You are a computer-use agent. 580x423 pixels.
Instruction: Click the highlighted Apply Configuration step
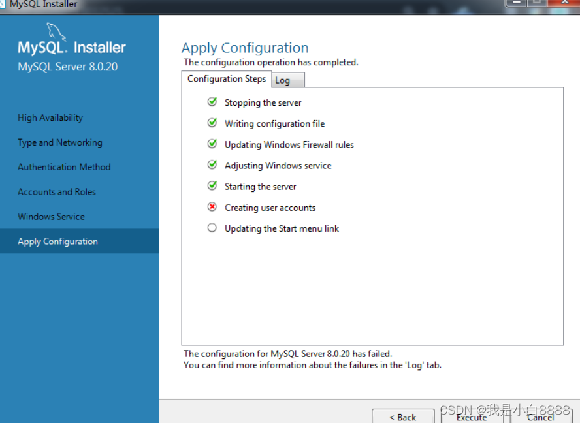57,241
